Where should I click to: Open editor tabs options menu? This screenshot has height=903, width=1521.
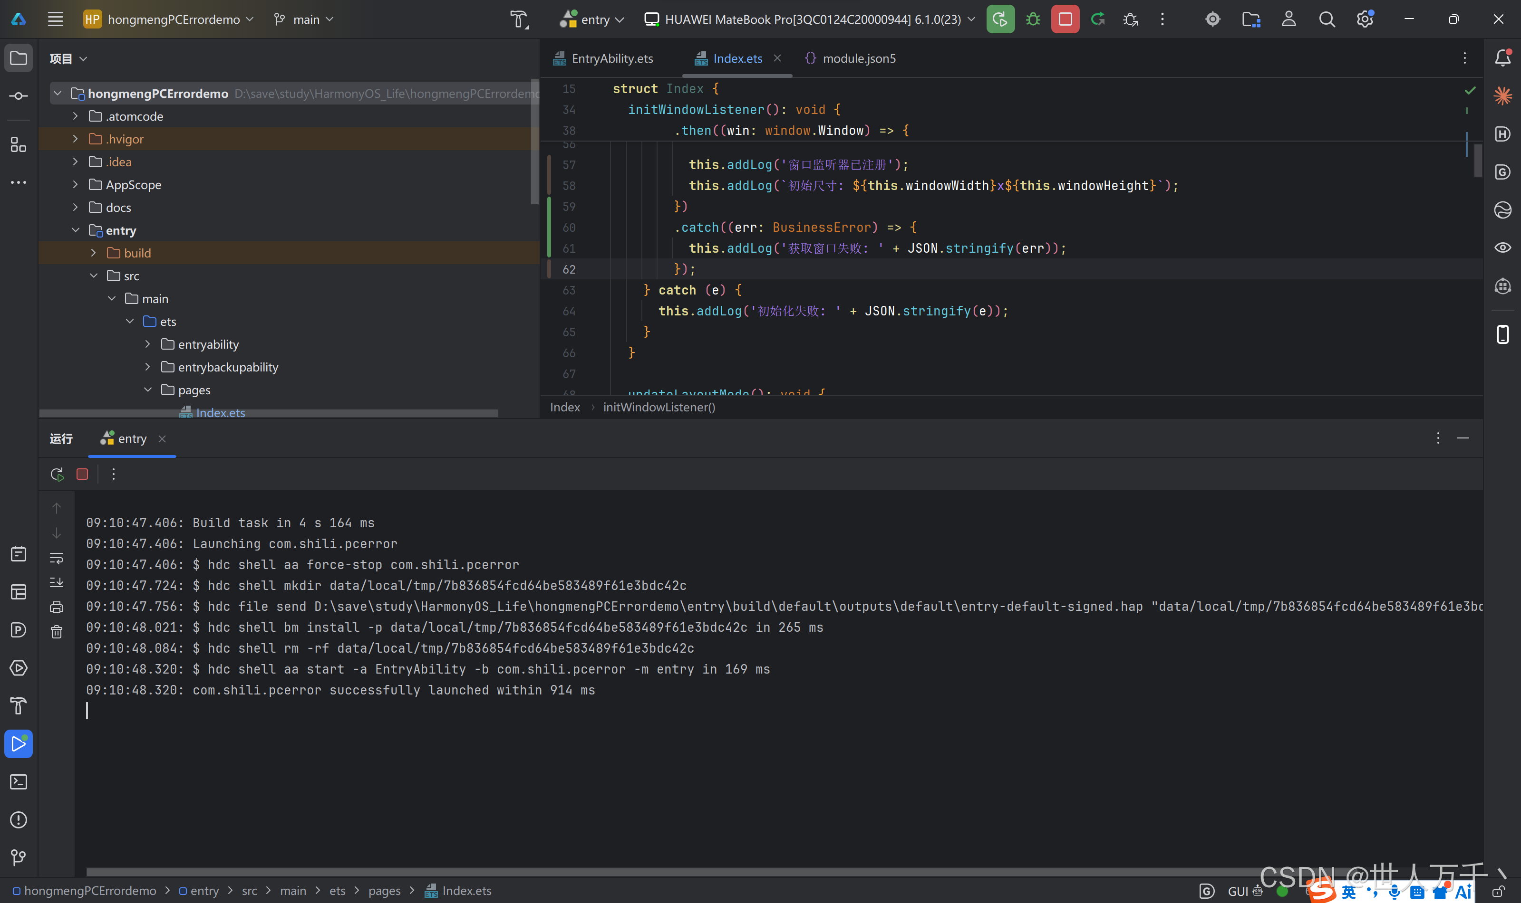[x=1465, y=58]
